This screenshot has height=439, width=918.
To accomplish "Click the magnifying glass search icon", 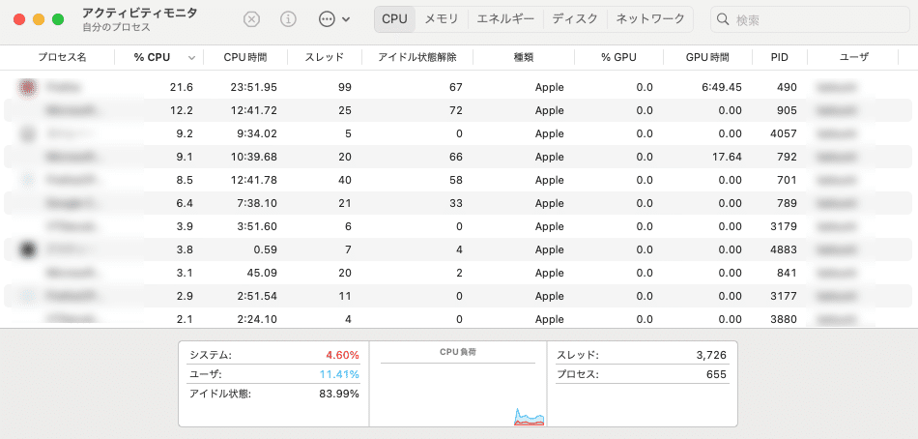I will pyautogui.click(x=724, y=19).
